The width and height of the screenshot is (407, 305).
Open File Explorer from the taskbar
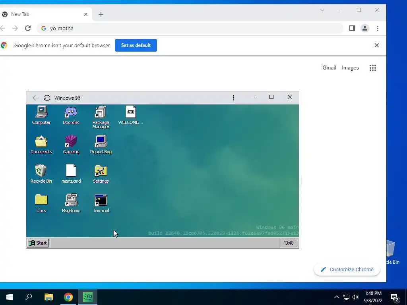(x=48, y=297)
